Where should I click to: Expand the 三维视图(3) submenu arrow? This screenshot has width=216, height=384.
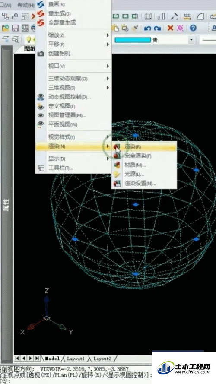[108, 88]
